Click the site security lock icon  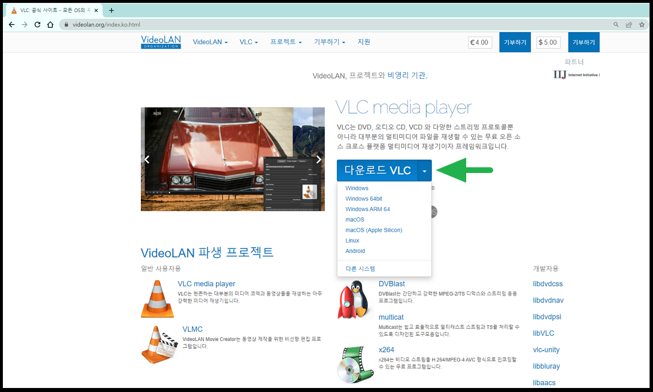click(66, 25)
